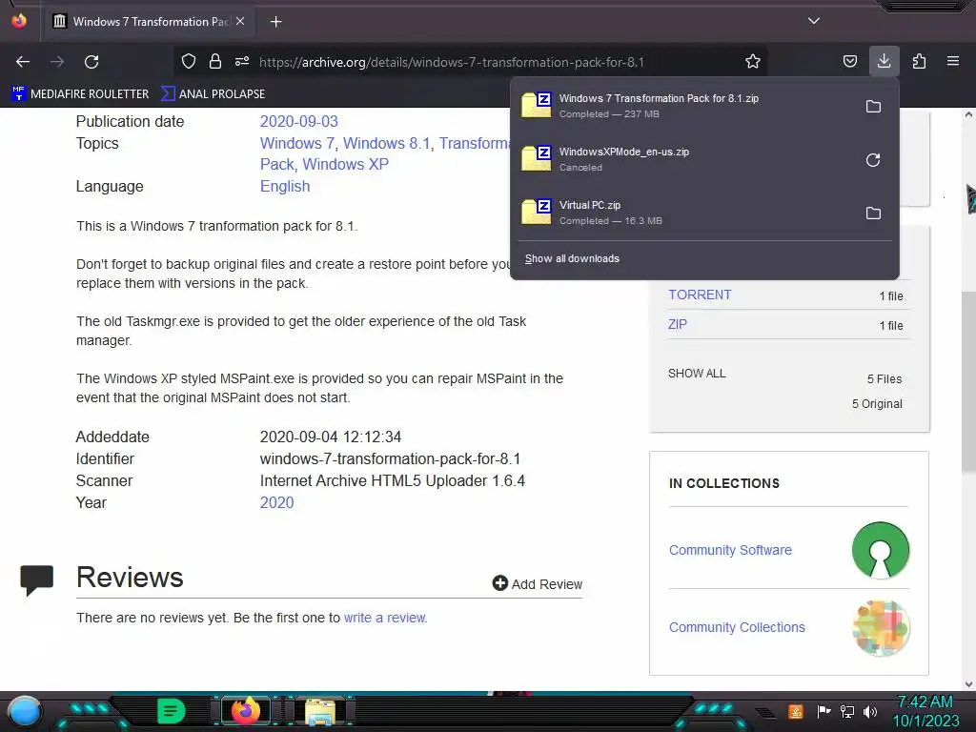Open the Windows XP topic link
The width and height of the screenshot is (976, 732).
click(345, 164)
